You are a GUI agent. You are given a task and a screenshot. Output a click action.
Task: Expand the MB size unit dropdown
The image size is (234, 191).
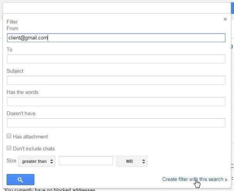(132, 161)
